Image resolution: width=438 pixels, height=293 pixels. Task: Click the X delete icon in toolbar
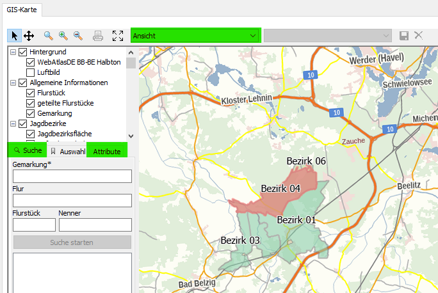point(419,36)
